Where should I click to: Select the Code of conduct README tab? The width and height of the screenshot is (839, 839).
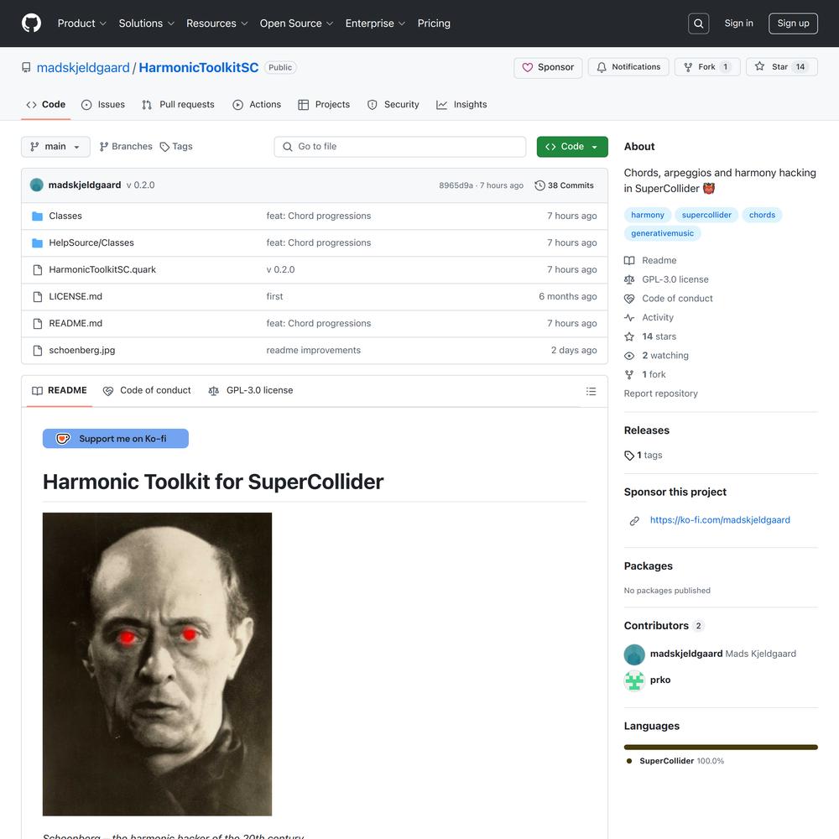point(147,391)
